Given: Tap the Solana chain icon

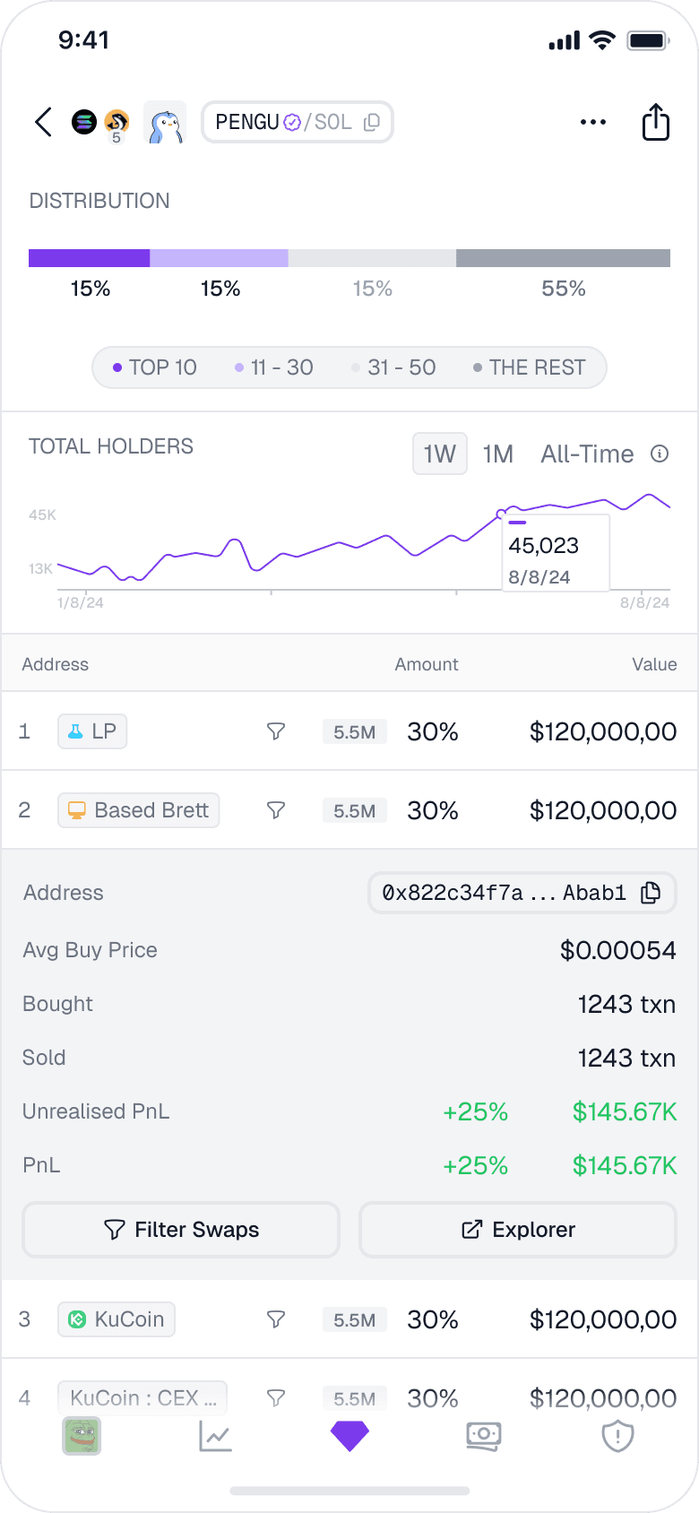Looking at the screenshot, I should 84,121.
